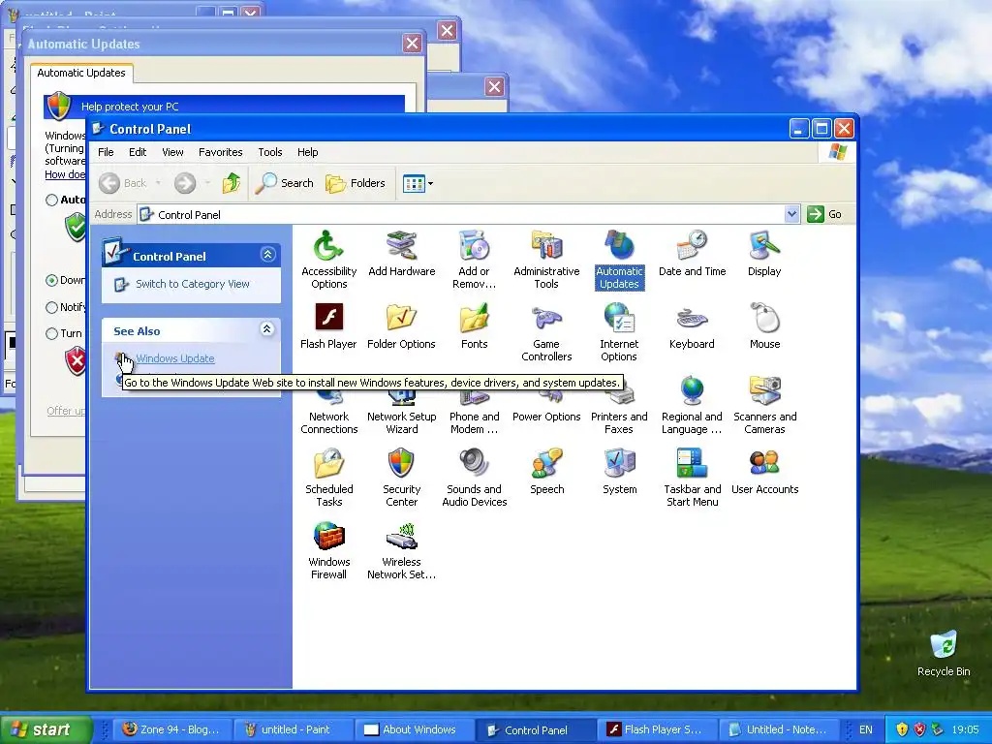This screenshot has height=744, width=992.
Task: Click the Go button beside Address
Action: 824,214
